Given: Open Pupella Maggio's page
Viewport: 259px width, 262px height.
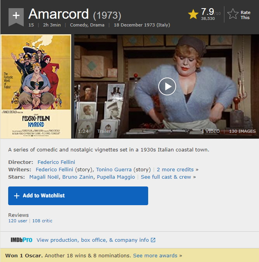Looking at the screenshot, I should 116,177.
